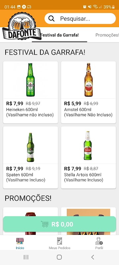Choose Spaten 600ml bottle image
The width and height of the screenshot is (119, 265).
[30, 147]
